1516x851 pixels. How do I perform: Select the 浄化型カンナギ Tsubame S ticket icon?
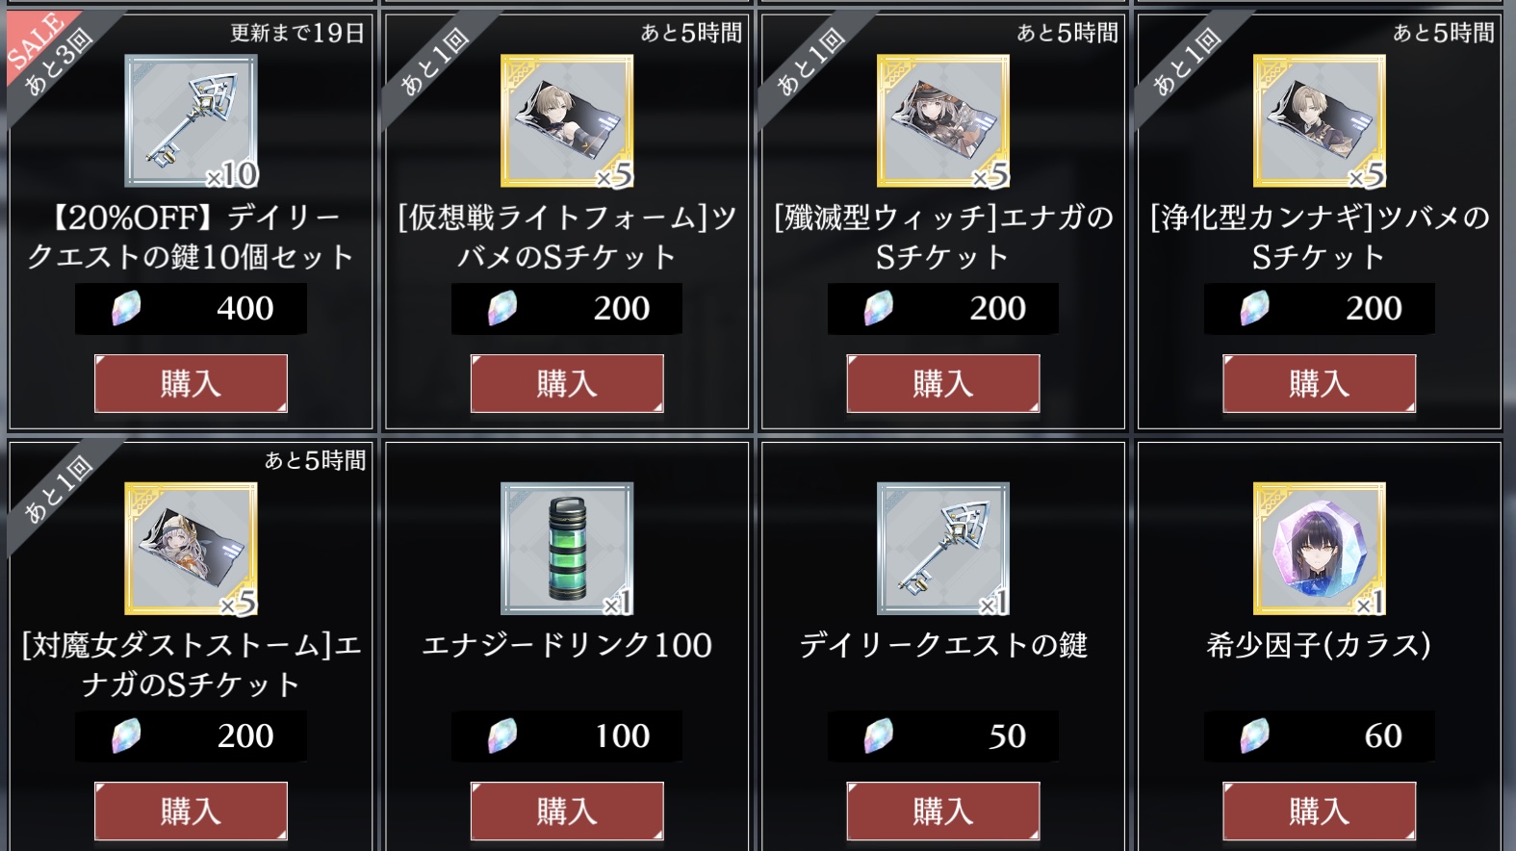click(1319, 120)
